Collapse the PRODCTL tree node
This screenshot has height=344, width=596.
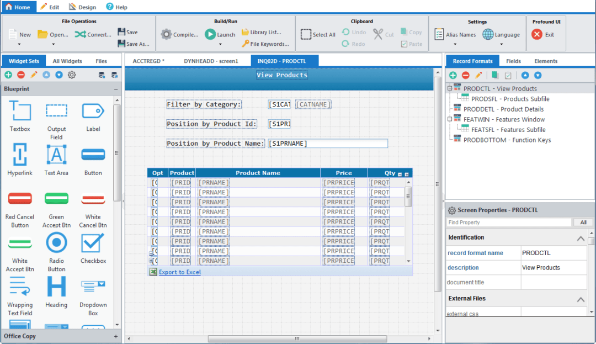pyautogui.click(x=450, y=88)
